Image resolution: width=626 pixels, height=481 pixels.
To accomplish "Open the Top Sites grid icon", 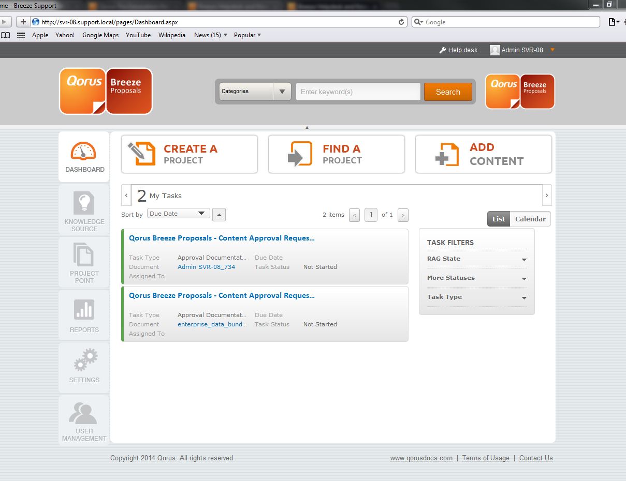I will [21, 35].
